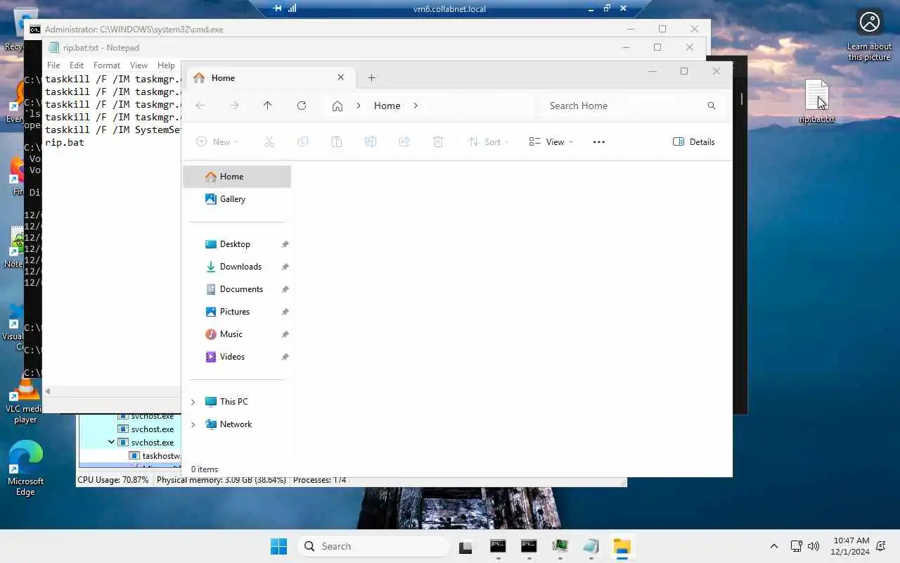
Task: Switch to Notepad taskbar icon
Action: pos(591,546)
